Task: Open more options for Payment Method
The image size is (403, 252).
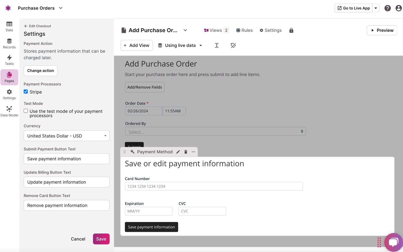Action: coord(193,152)
